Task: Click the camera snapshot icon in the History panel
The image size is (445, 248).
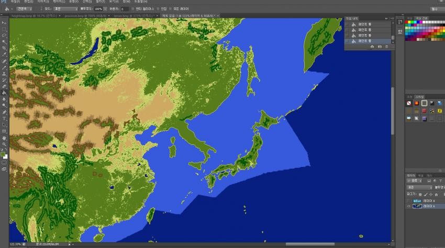Action: click(379, 47)
